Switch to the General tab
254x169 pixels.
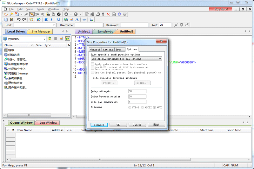tap(95, 49)
